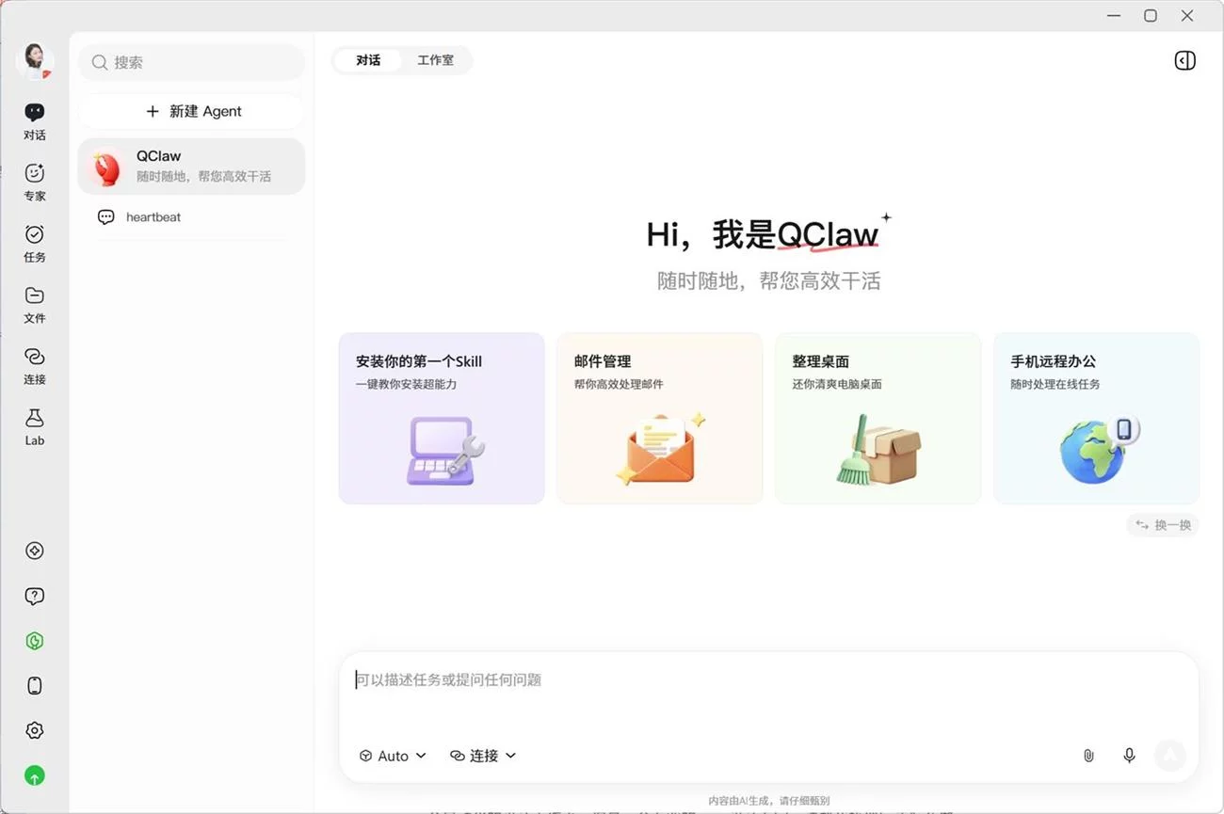Image resolution: width=1224 pixels, height=814 pixels.
Task: Click the green shield icon in sidebar
Action: click(35, 642)
